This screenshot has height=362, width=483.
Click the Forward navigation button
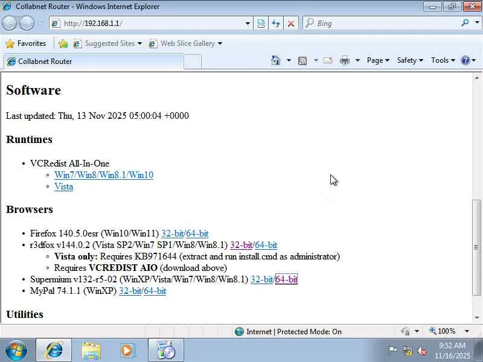tap(27, 24)
